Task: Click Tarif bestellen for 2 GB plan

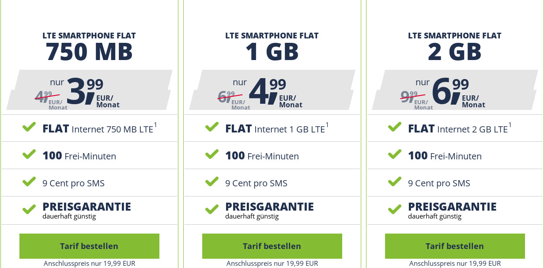Action: (x=454, y=246)
